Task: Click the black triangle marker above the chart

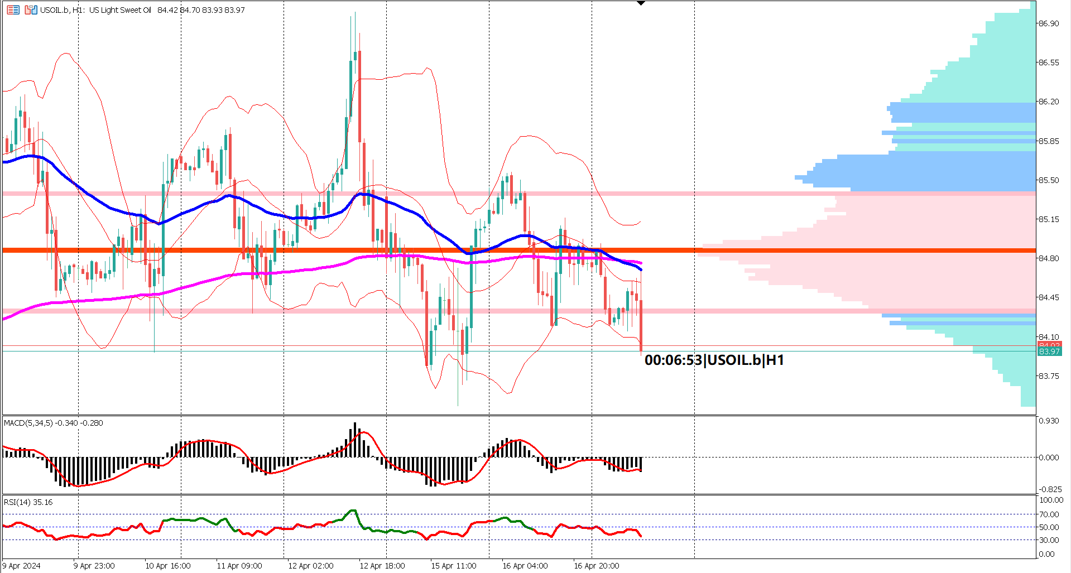Action: point(640,3)
